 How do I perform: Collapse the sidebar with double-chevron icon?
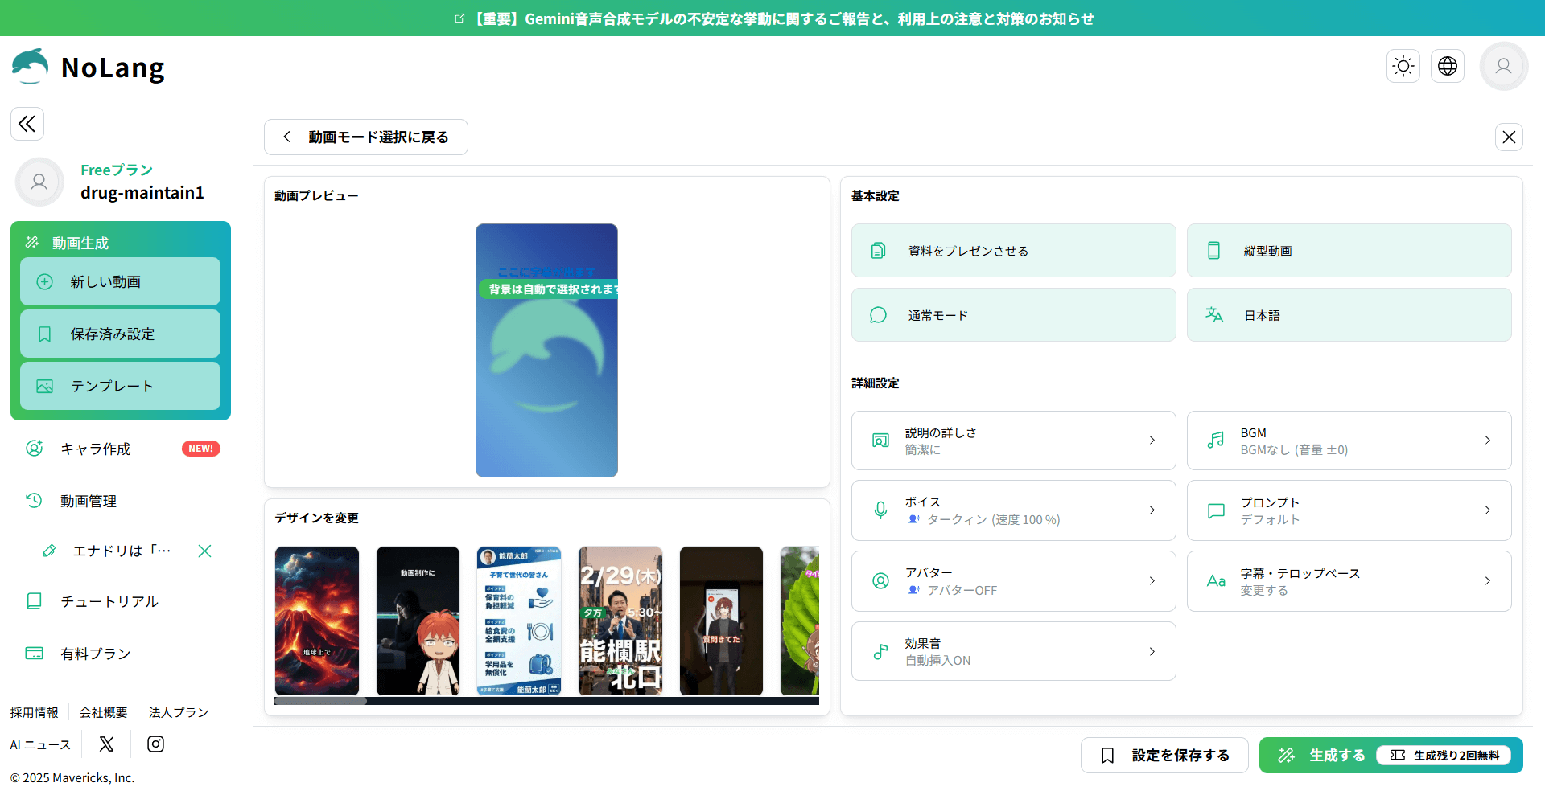[27, 124]
